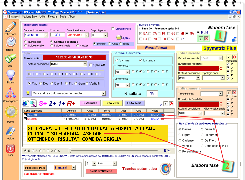Viewport: 245px width, 180px height.
Task: Click deselect-all red icon above Serie statistiche grid
Action: (171, 103)
